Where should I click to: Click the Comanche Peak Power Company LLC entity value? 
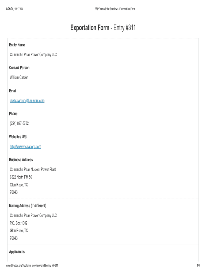pos(33,55)
